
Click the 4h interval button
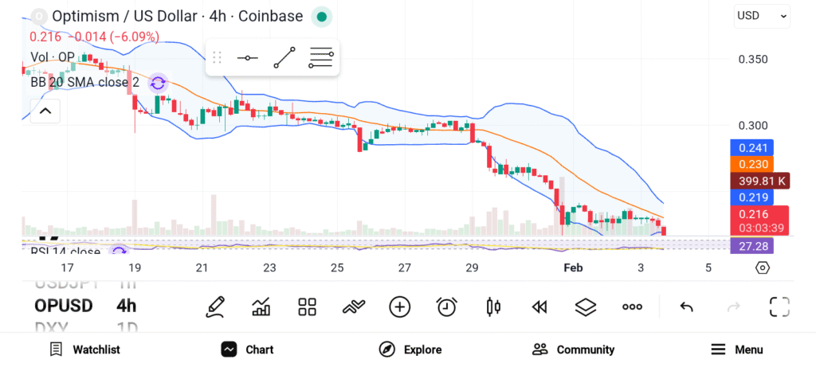pos(126,306)
